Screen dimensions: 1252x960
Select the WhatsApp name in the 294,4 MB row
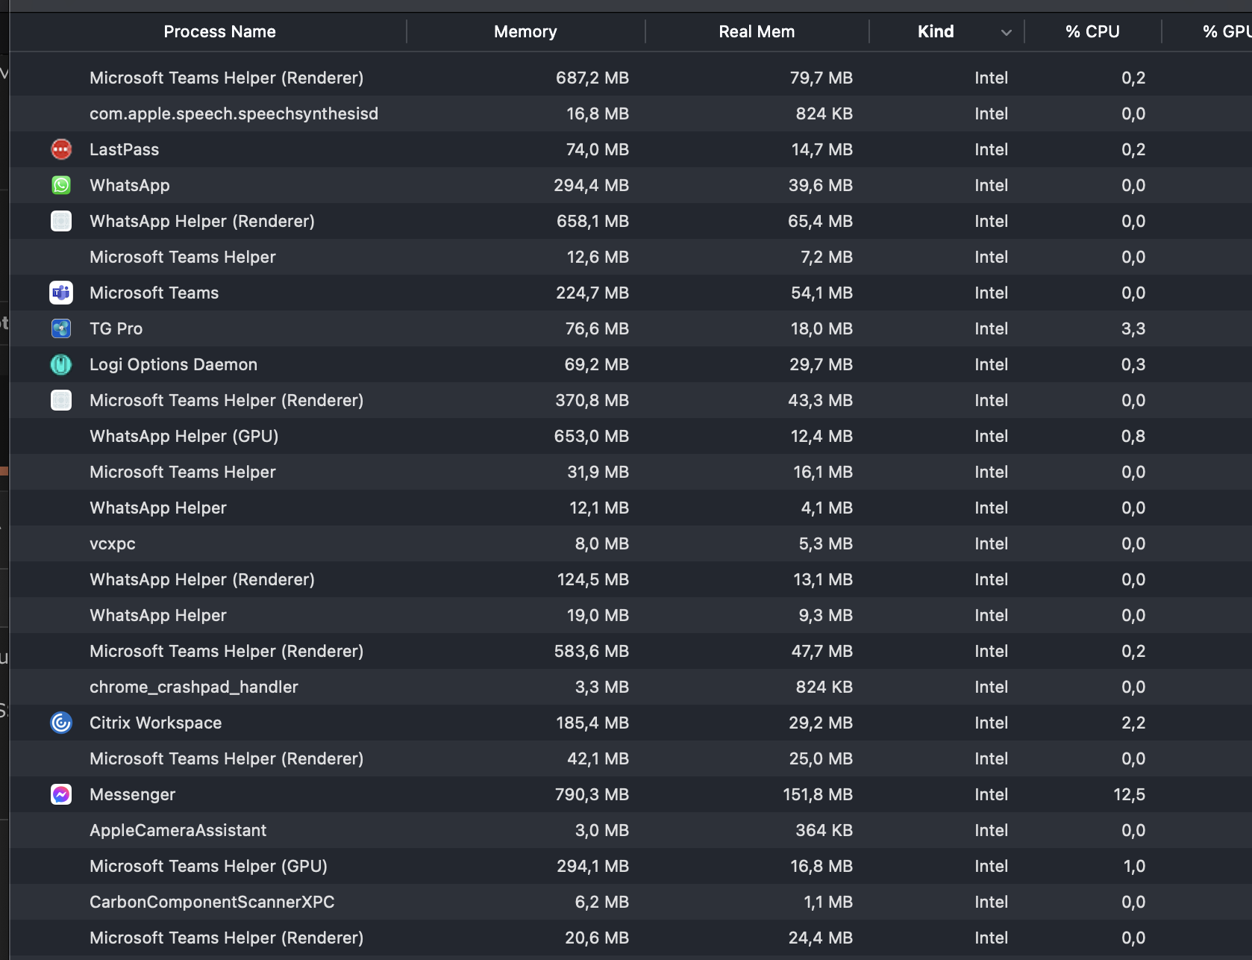130,185
